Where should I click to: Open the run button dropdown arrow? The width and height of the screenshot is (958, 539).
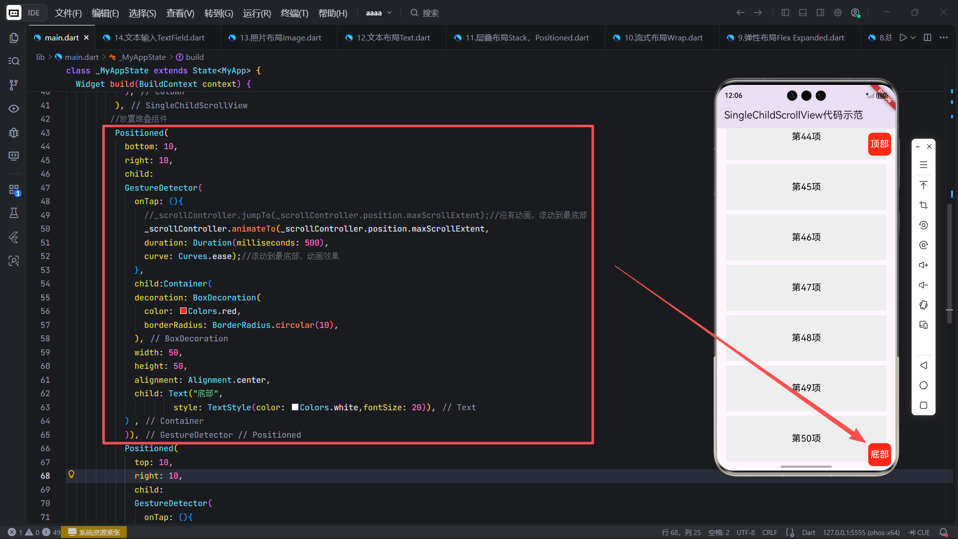[914, 37]
